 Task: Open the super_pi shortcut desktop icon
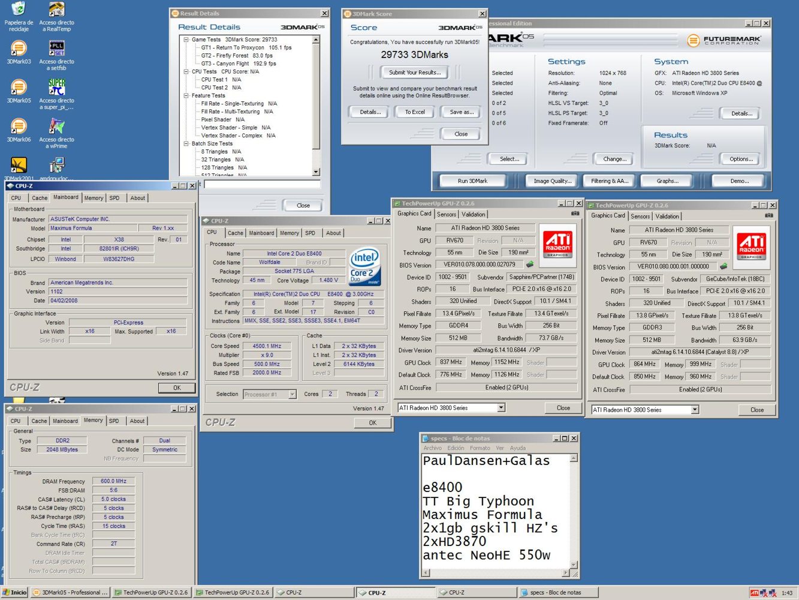[x=56, y=94]
